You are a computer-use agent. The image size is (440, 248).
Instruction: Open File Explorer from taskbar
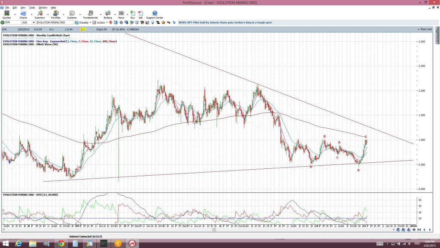coord(33,244)
